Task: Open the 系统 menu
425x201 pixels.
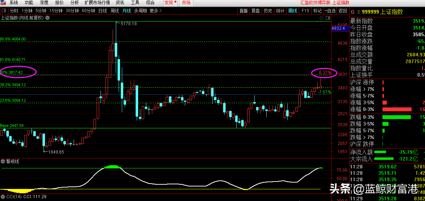Action: click(14, 2)
